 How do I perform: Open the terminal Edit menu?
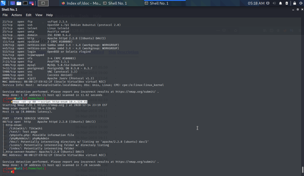(29, 15)
